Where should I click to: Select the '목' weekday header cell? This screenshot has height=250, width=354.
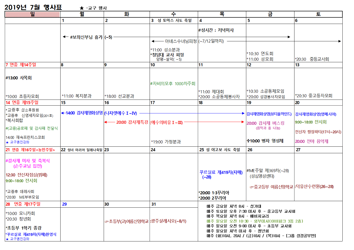tap(222, 14)
